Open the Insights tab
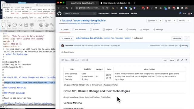The image size is (194, 109). (x=145, y=30)
